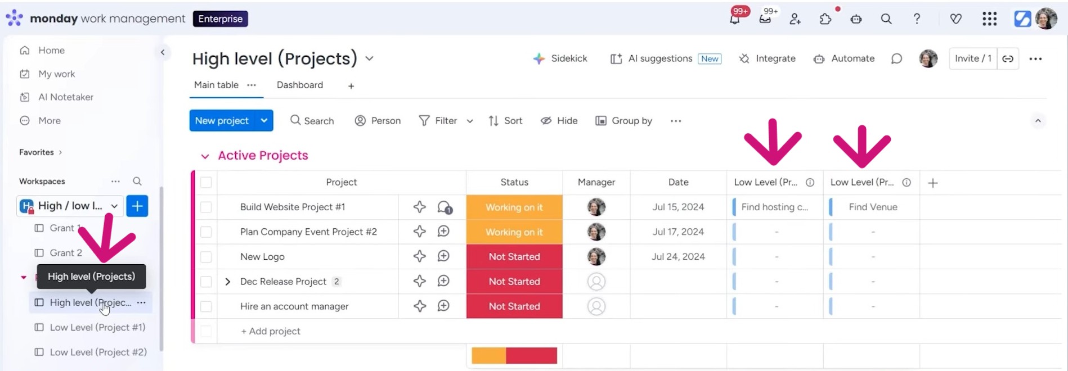
Task: Click the invite members icon in top bar
Action: tap(795, 19)
